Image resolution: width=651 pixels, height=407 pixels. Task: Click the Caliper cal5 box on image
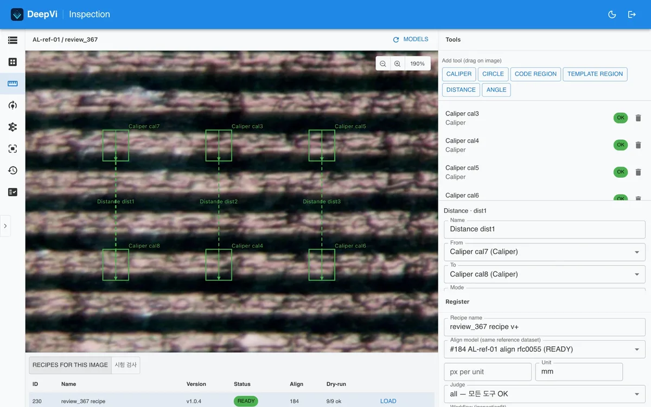[x=322, y=145]
